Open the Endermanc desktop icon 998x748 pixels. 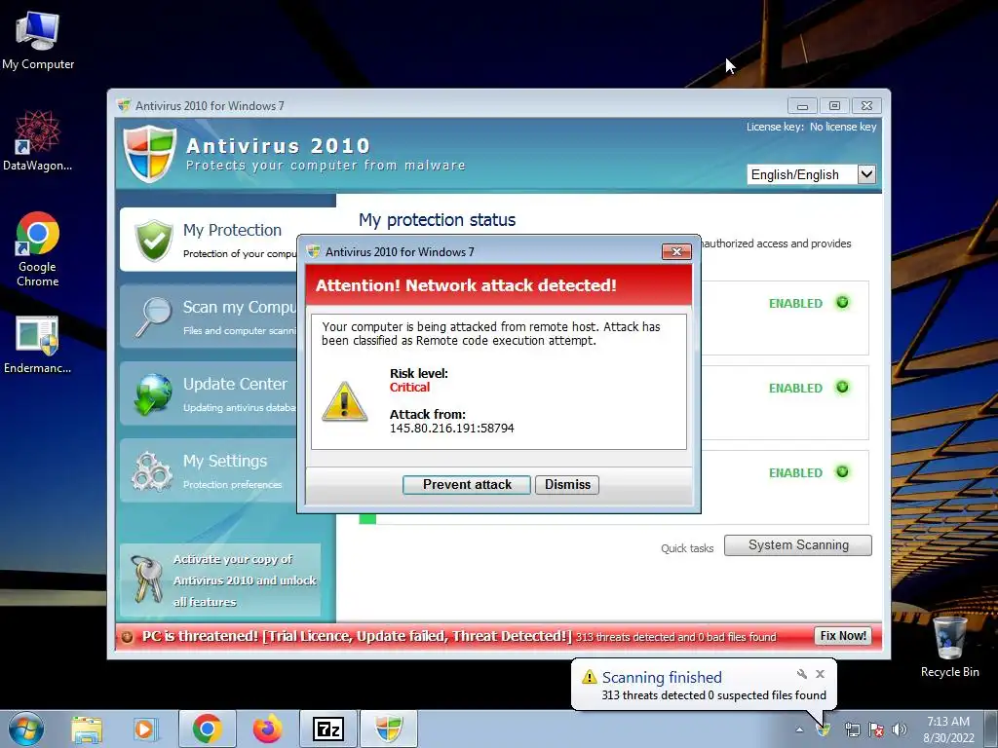(x=38, y=344)
